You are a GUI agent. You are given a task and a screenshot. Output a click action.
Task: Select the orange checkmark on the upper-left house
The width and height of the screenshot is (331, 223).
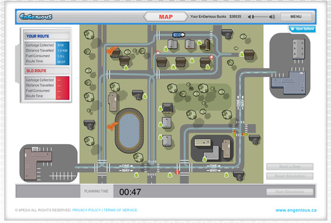(x=111, y=51)
